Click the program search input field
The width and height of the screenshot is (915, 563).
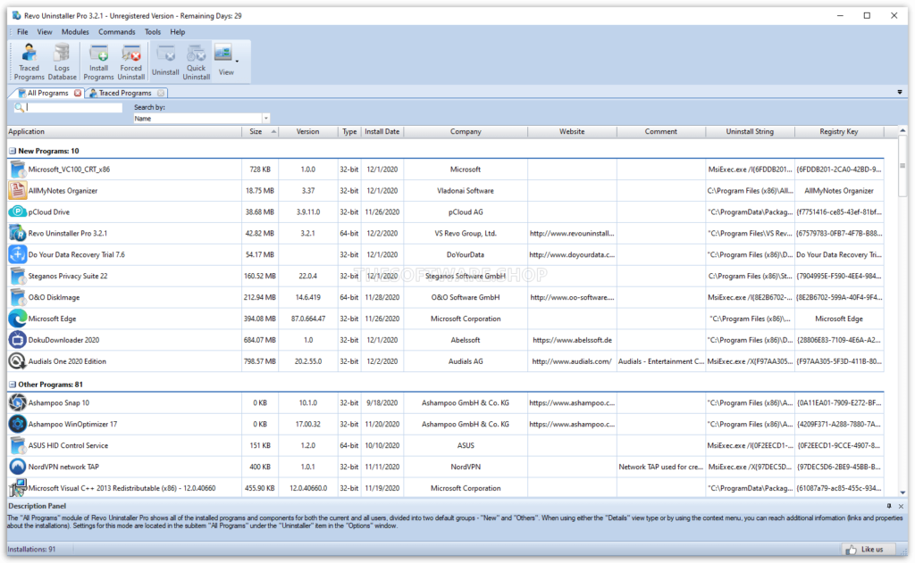[74, 107]
